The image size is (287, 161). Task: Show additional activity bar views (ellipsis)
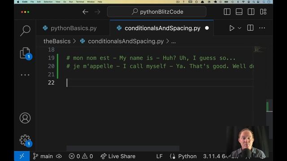[25, 75]
